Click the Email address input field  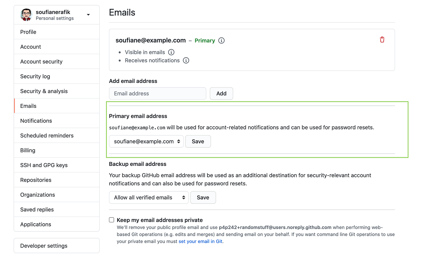[x=158, y=94]
